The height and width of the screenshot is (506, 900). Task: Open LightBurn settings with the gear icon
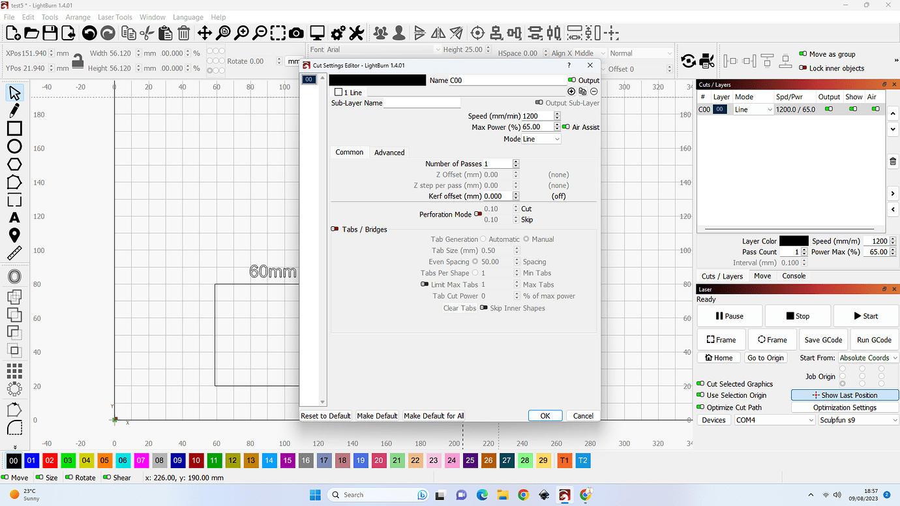[x=338, y=33]
